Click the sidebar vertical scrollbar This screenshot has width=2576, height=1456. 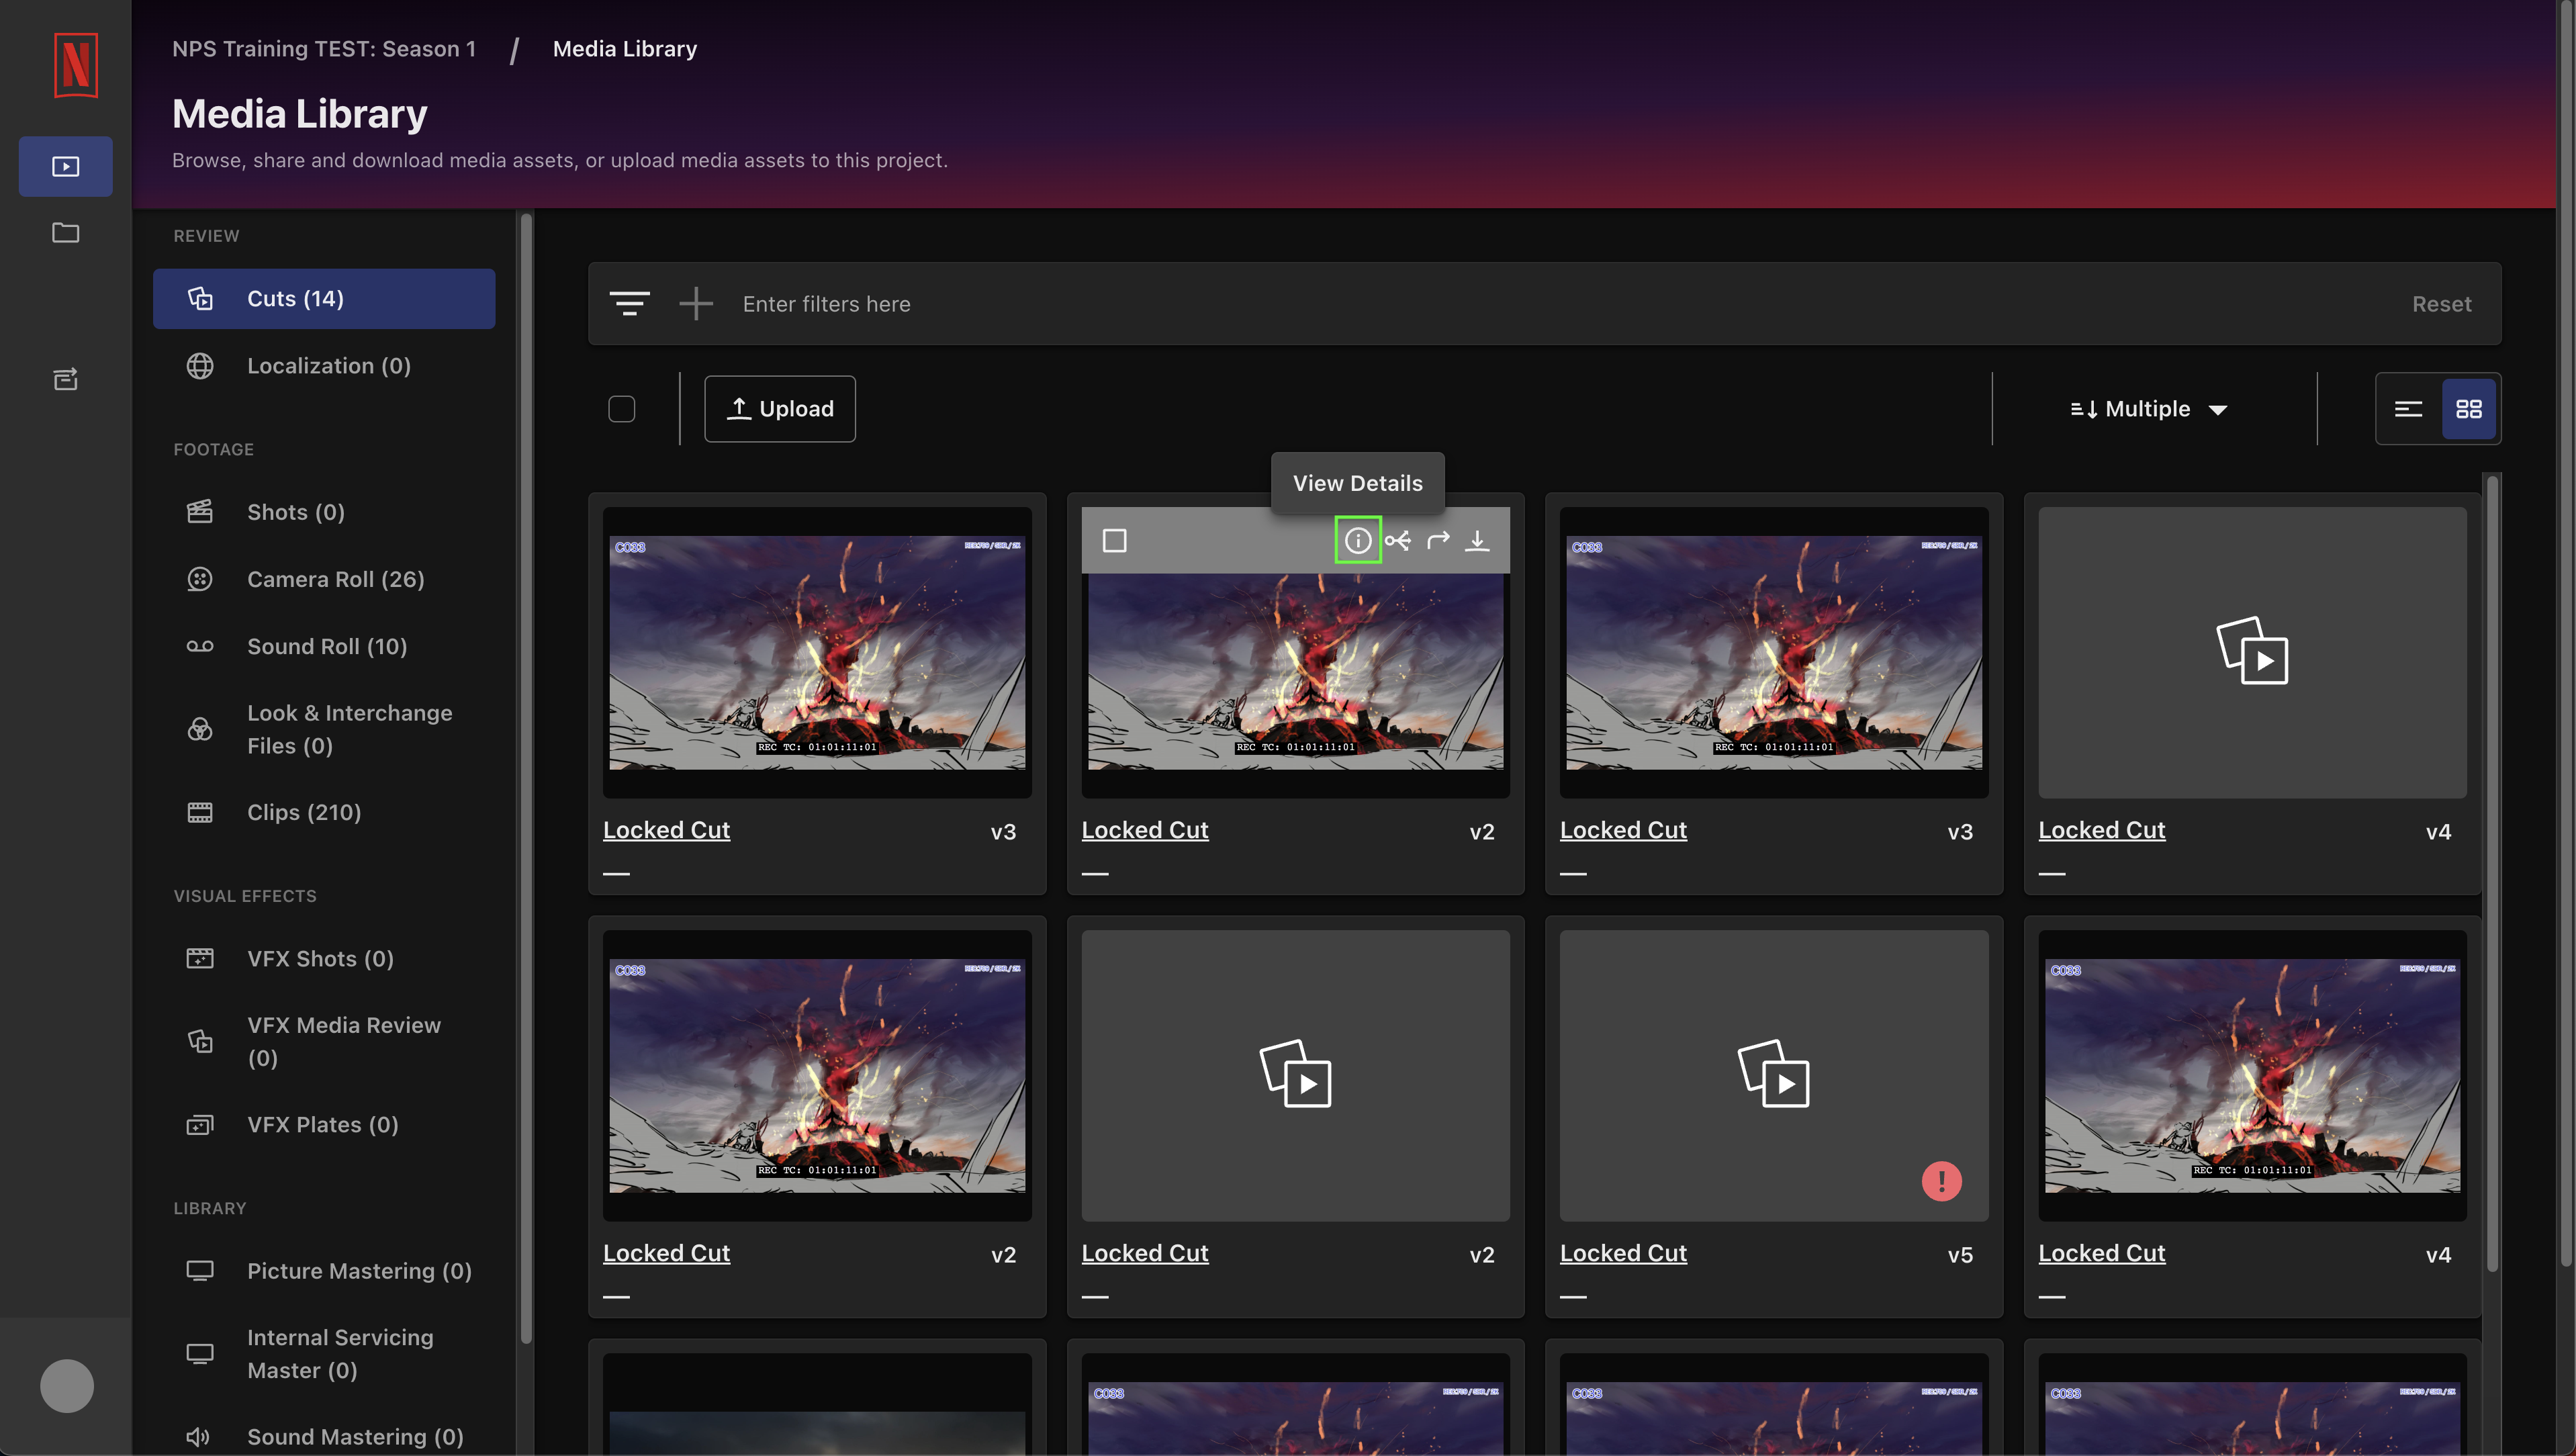pyautogui.click(x=526, y=778)
